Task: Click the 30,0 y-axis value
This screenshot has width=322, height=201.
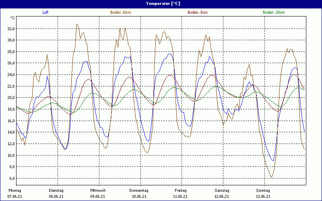Action: click(11, 40)
